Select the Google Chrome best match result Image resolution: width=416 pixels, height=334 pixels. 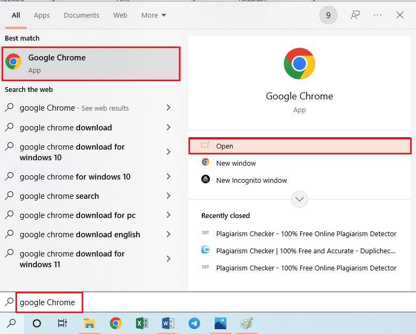click(91, 64)
